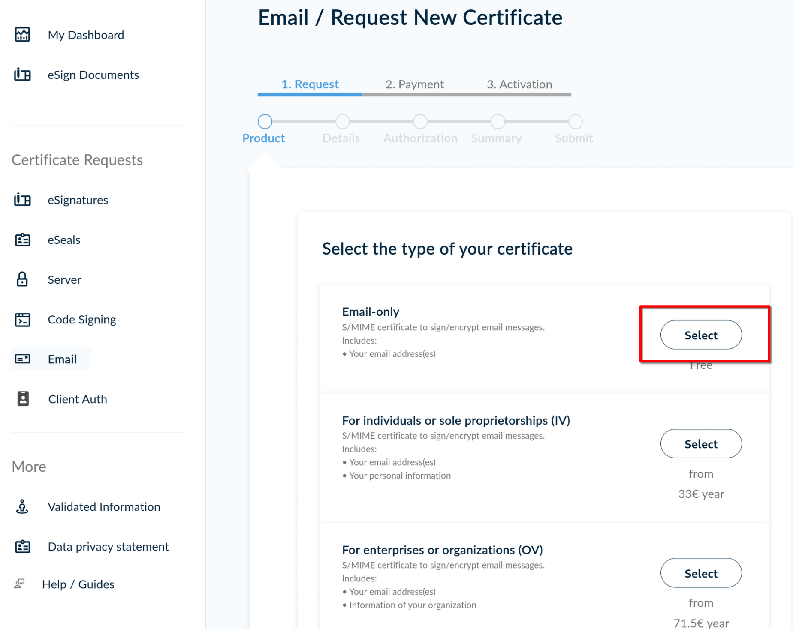Click the Product step circle
This screenshot has height=629, width=793.
pyautogui.click(x=265, y=122)
